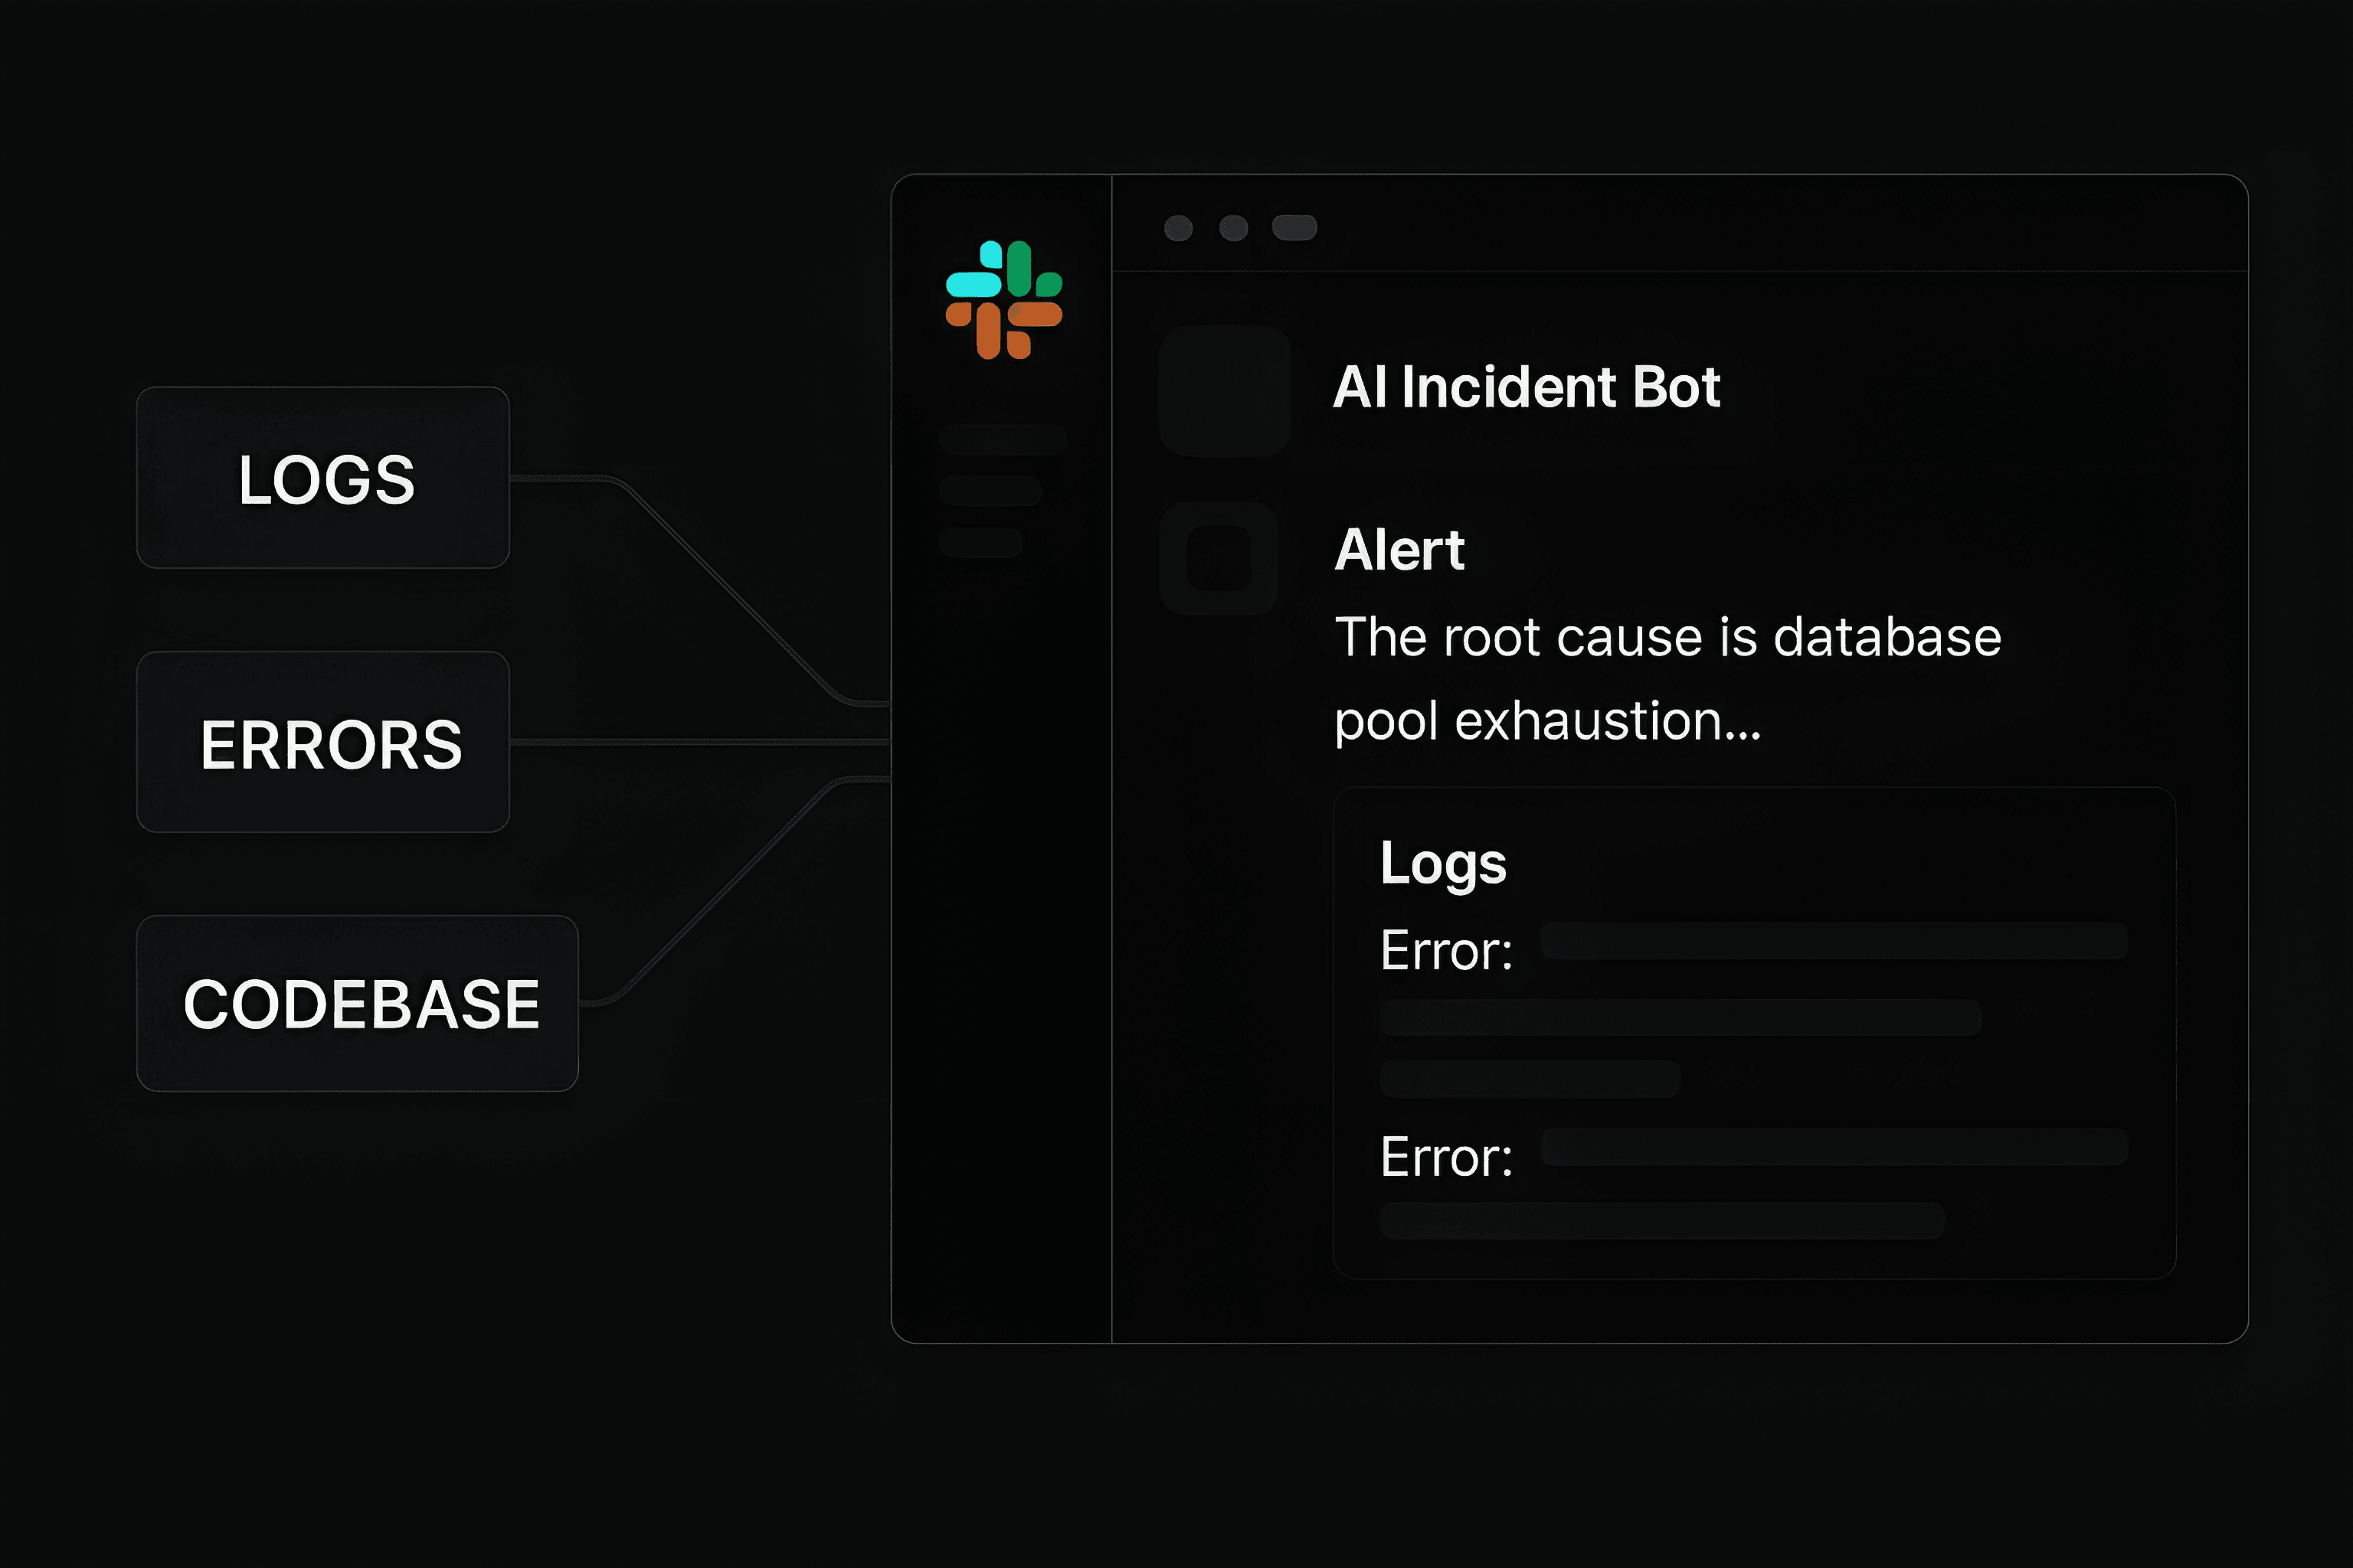Select the LOGS source box
Screen dimensions: 2353x1568
[323, 478]
